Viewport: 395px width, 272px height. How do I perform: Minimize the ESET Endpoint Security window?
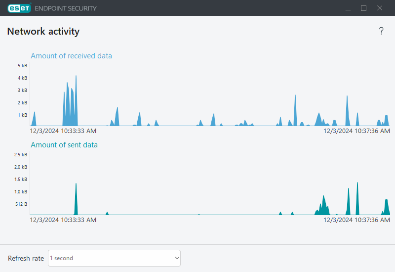[x=348, y=8]
